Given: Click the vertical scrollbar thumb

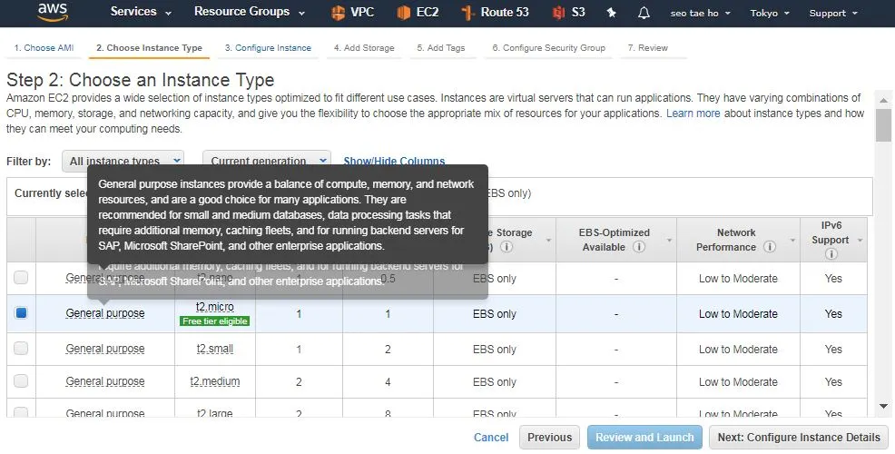Looking at the screenshot, I should (x=883, y=125).
